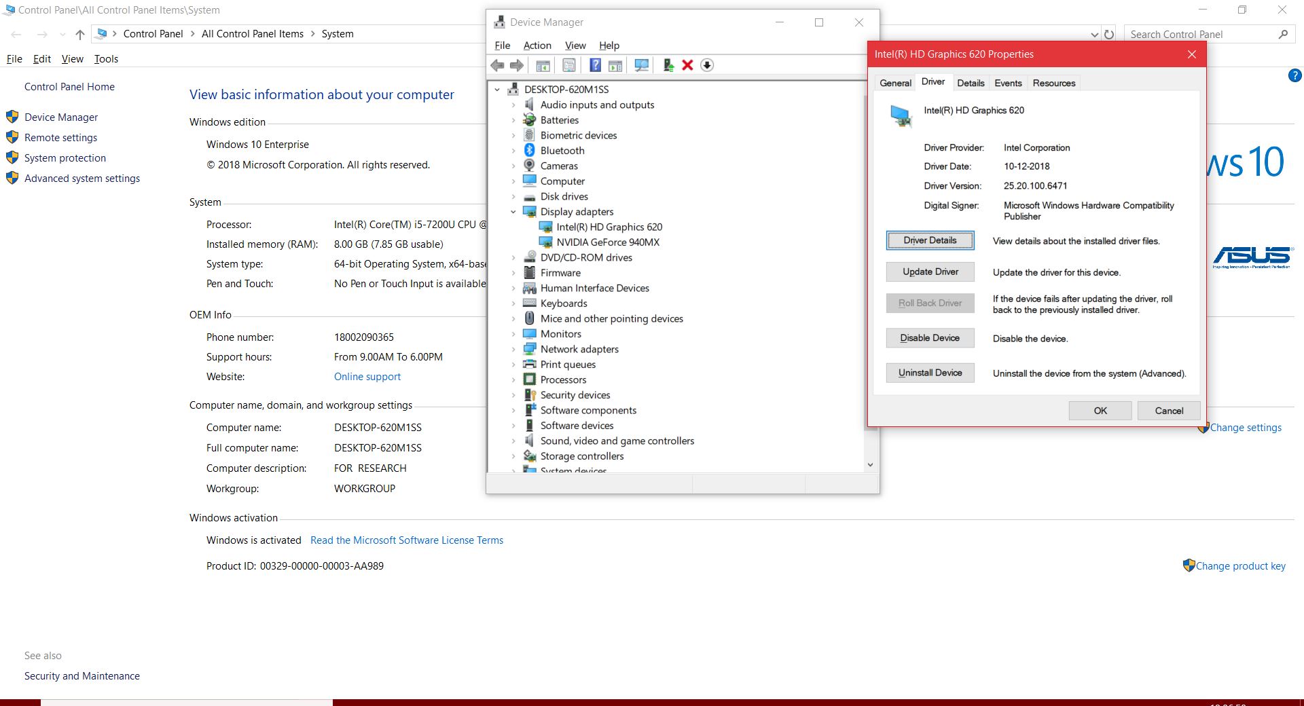Expand the Disk drives node

pos(513,197)
